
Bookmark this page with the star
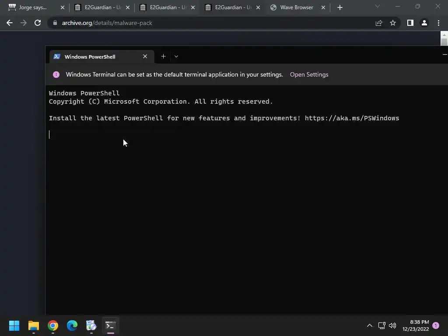[x=393, y=23]
